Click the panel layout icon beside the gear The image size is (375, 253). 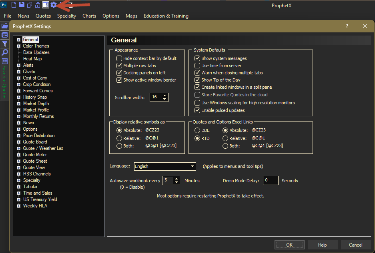(x=46, y=5)
